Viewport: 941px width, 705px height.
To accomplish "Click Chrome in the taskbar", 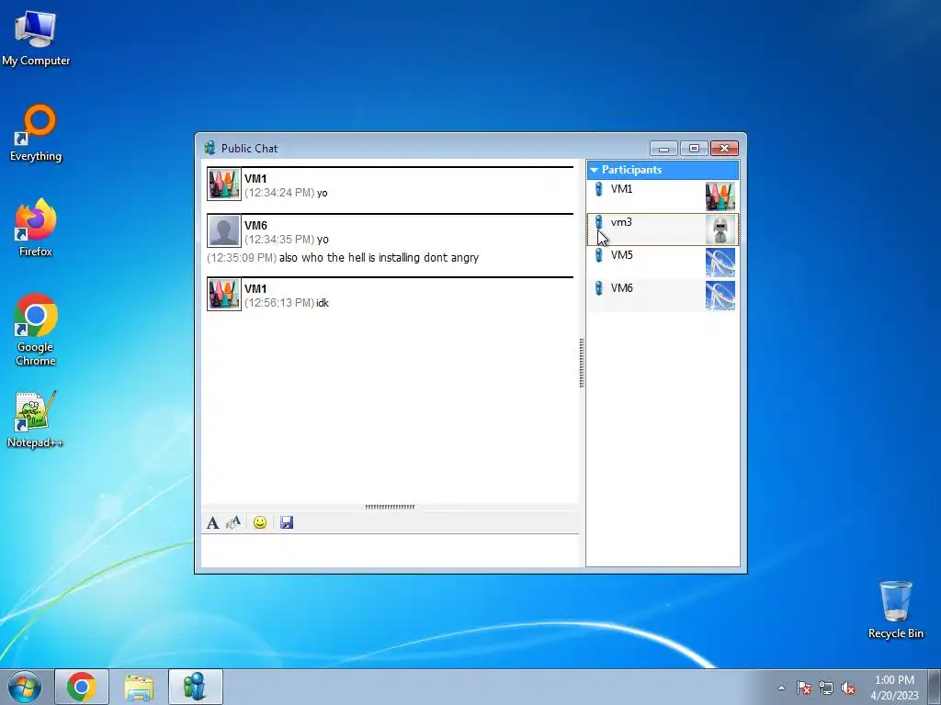I will point(82,687).
